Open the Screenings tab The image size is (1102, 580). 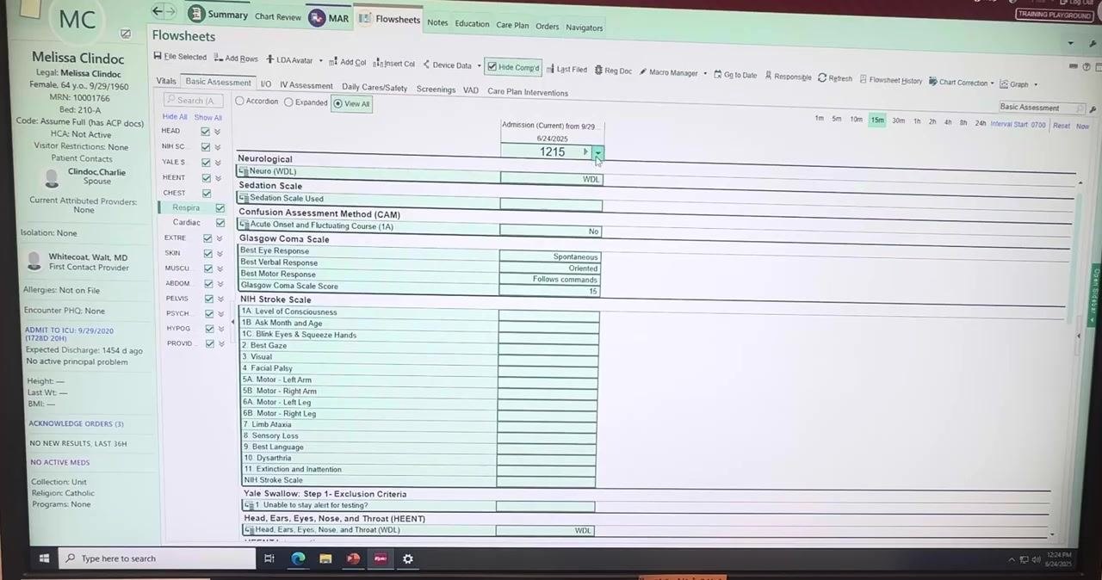tap(436, 89)
